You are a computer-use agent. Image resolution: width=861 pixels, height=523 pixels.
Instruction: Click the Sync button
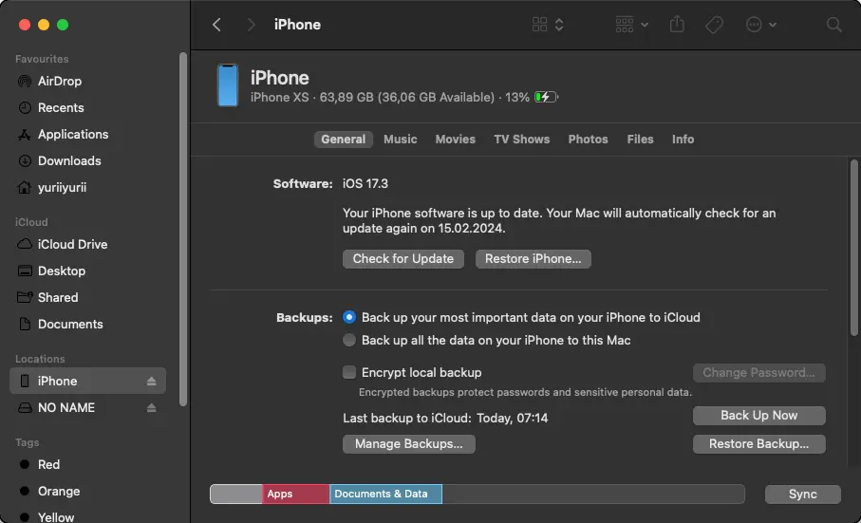pos(803,494)
